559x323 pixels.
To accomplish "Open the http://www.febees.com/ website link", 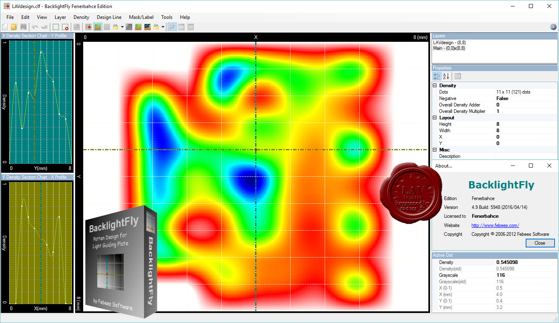I will point(495,225).
